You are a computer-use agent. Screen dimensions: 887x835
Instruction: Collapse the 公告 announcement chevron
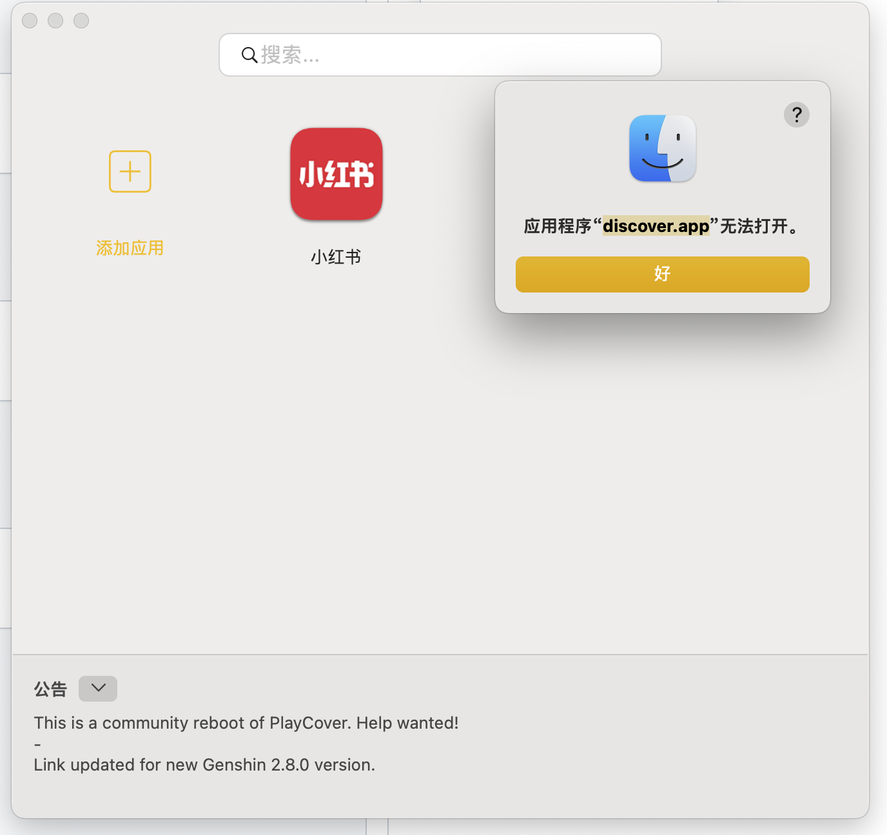click(98, 689)
